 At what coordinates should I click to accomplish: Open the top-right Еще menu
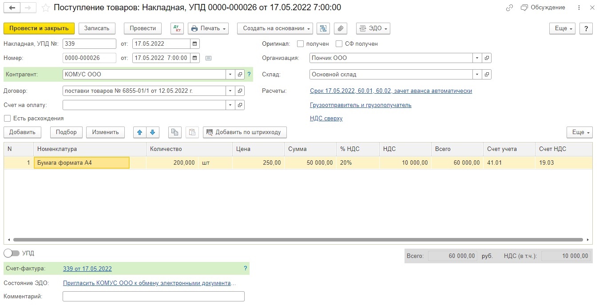point(563,28)
